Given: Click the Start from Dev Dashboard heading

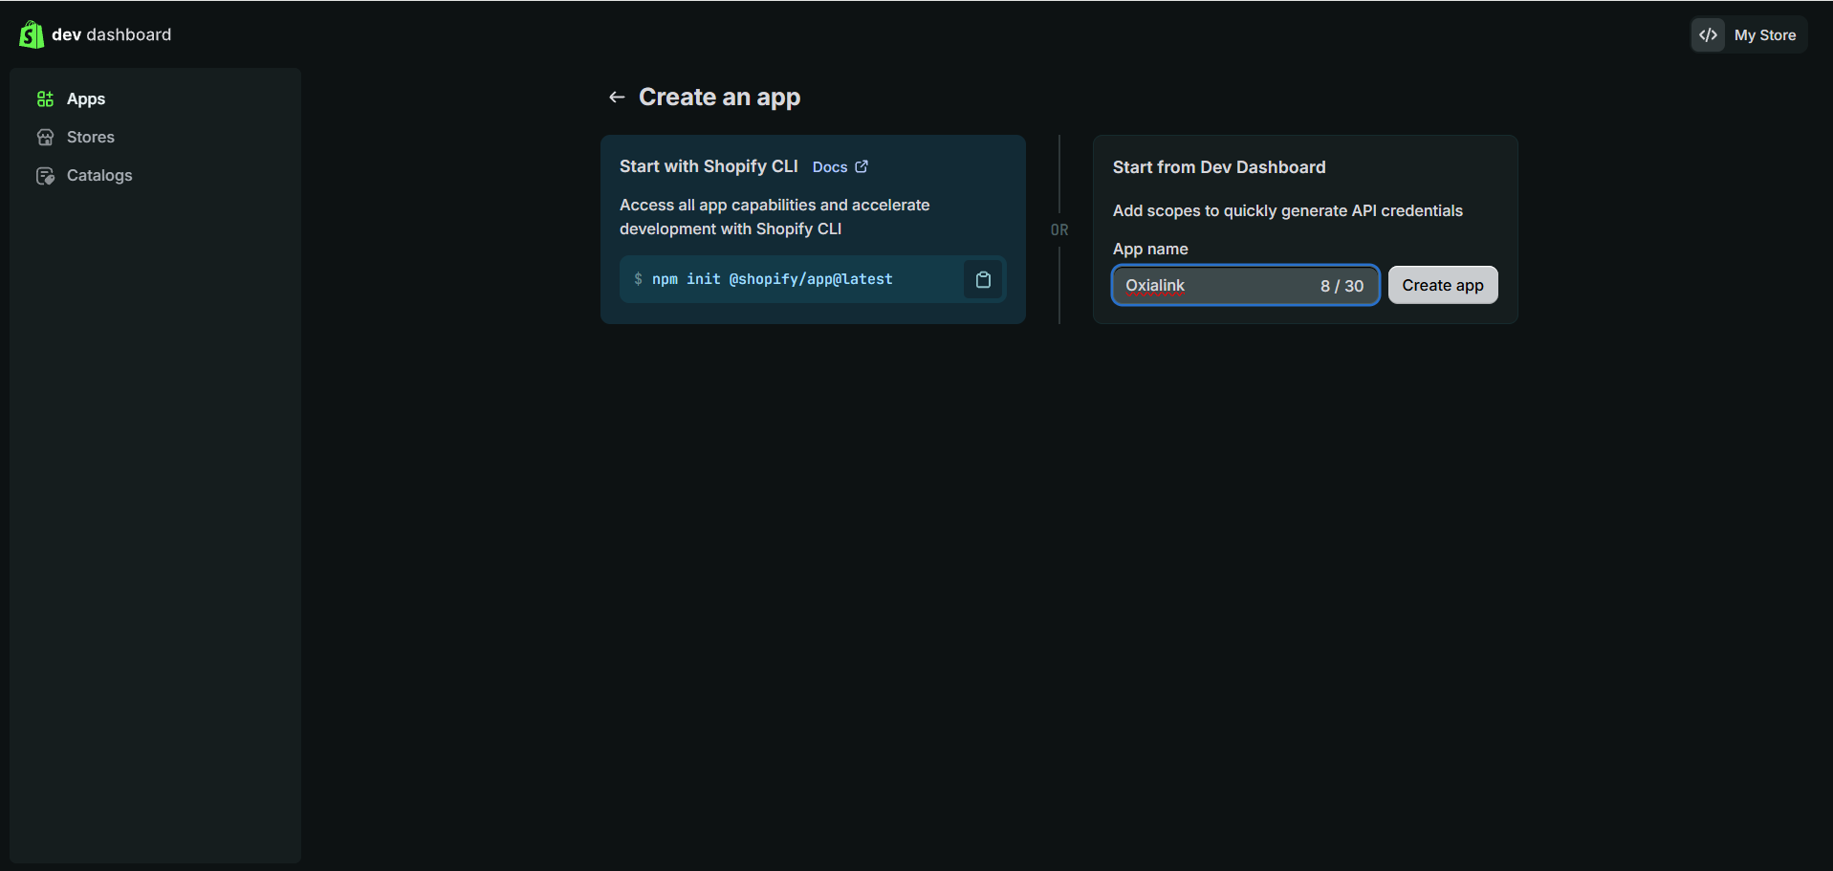Looking at the screenshot, I should tap(1219, 167).
